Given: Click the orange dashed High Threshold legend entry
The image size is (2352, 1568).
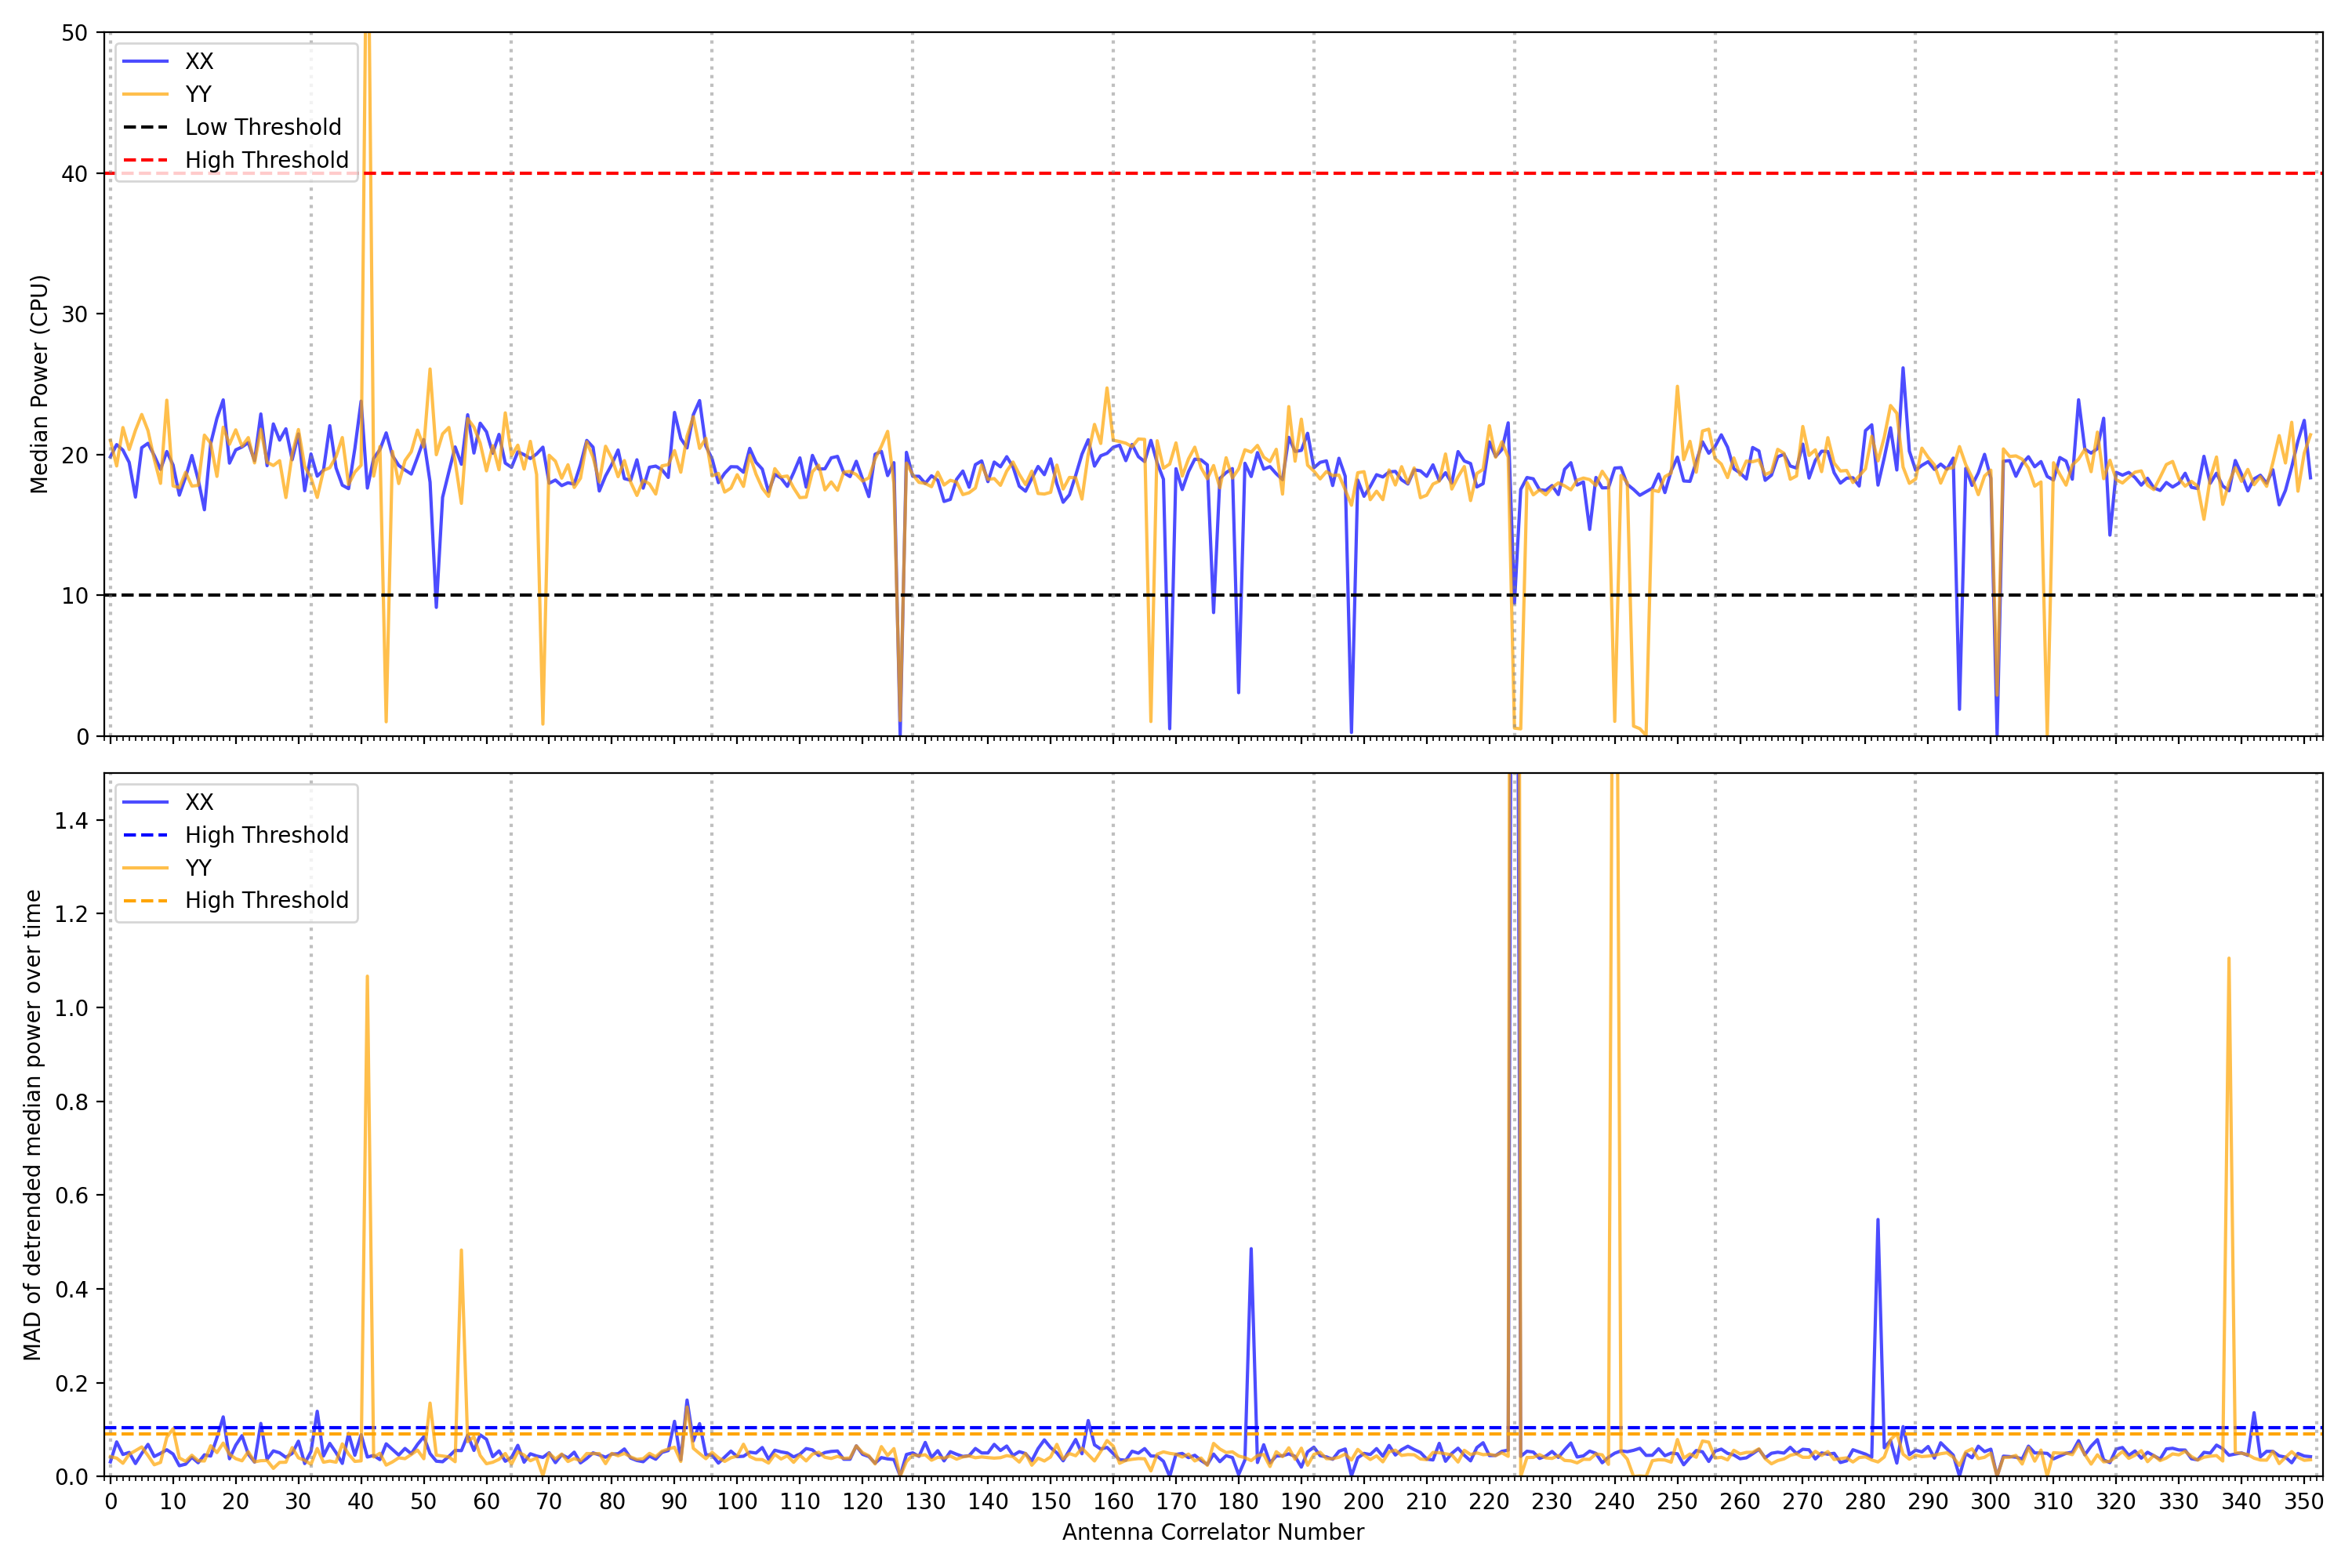Looking at the screenshot, I should 266,900.
